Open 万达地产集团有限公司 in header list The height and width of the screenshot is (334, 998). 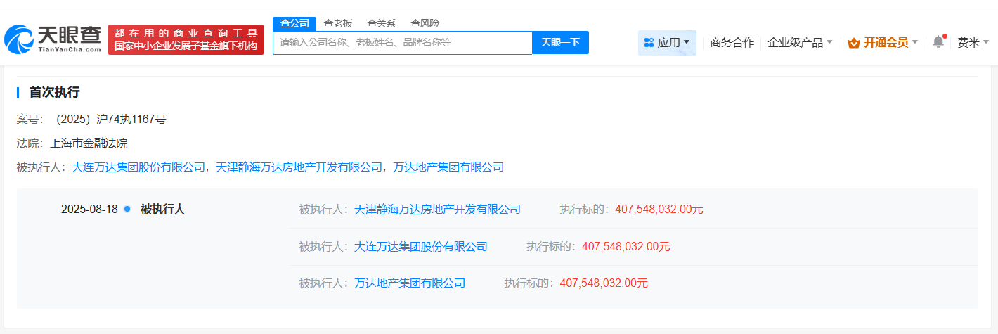click(x=448, y=167)
